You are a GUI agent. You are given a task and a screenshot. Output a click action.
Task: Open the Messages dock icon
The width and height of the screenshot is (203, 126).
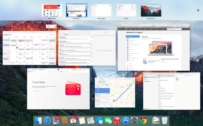(x=99, y=121)
